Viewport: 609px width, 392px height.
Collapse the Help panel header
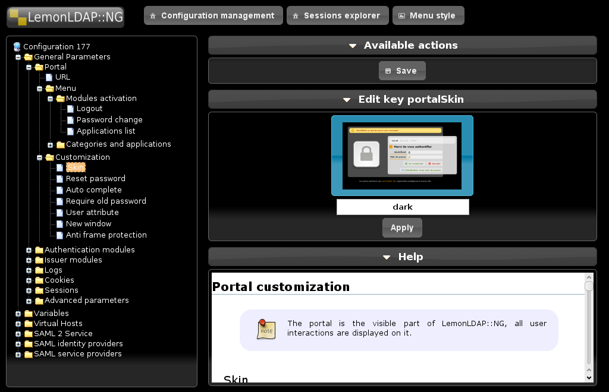(x=403, y=257)
